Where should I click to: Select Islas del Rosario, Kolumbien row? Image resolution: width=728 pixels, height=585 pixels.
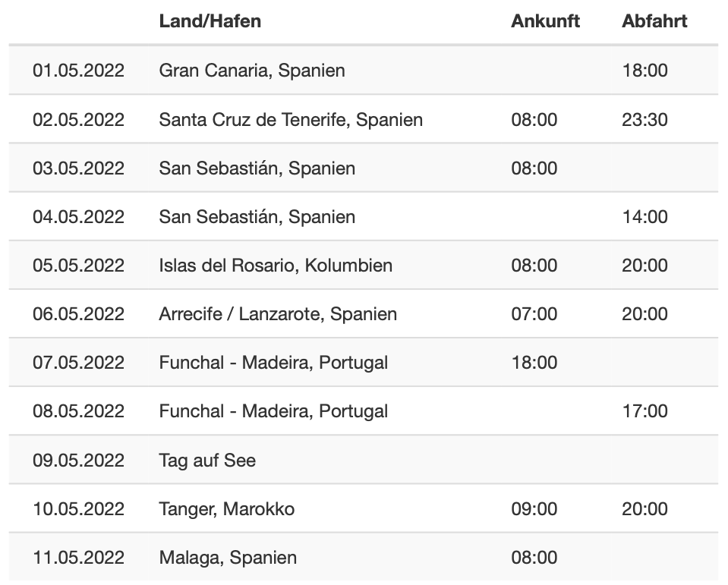(x=364, y=266)
